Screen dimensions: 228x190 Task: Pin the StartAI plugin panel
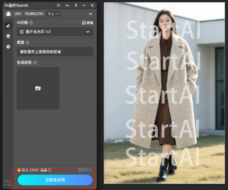(76, 5)
